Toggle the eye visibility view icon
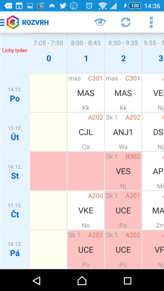The image size is (164, 291). [100, 22]
